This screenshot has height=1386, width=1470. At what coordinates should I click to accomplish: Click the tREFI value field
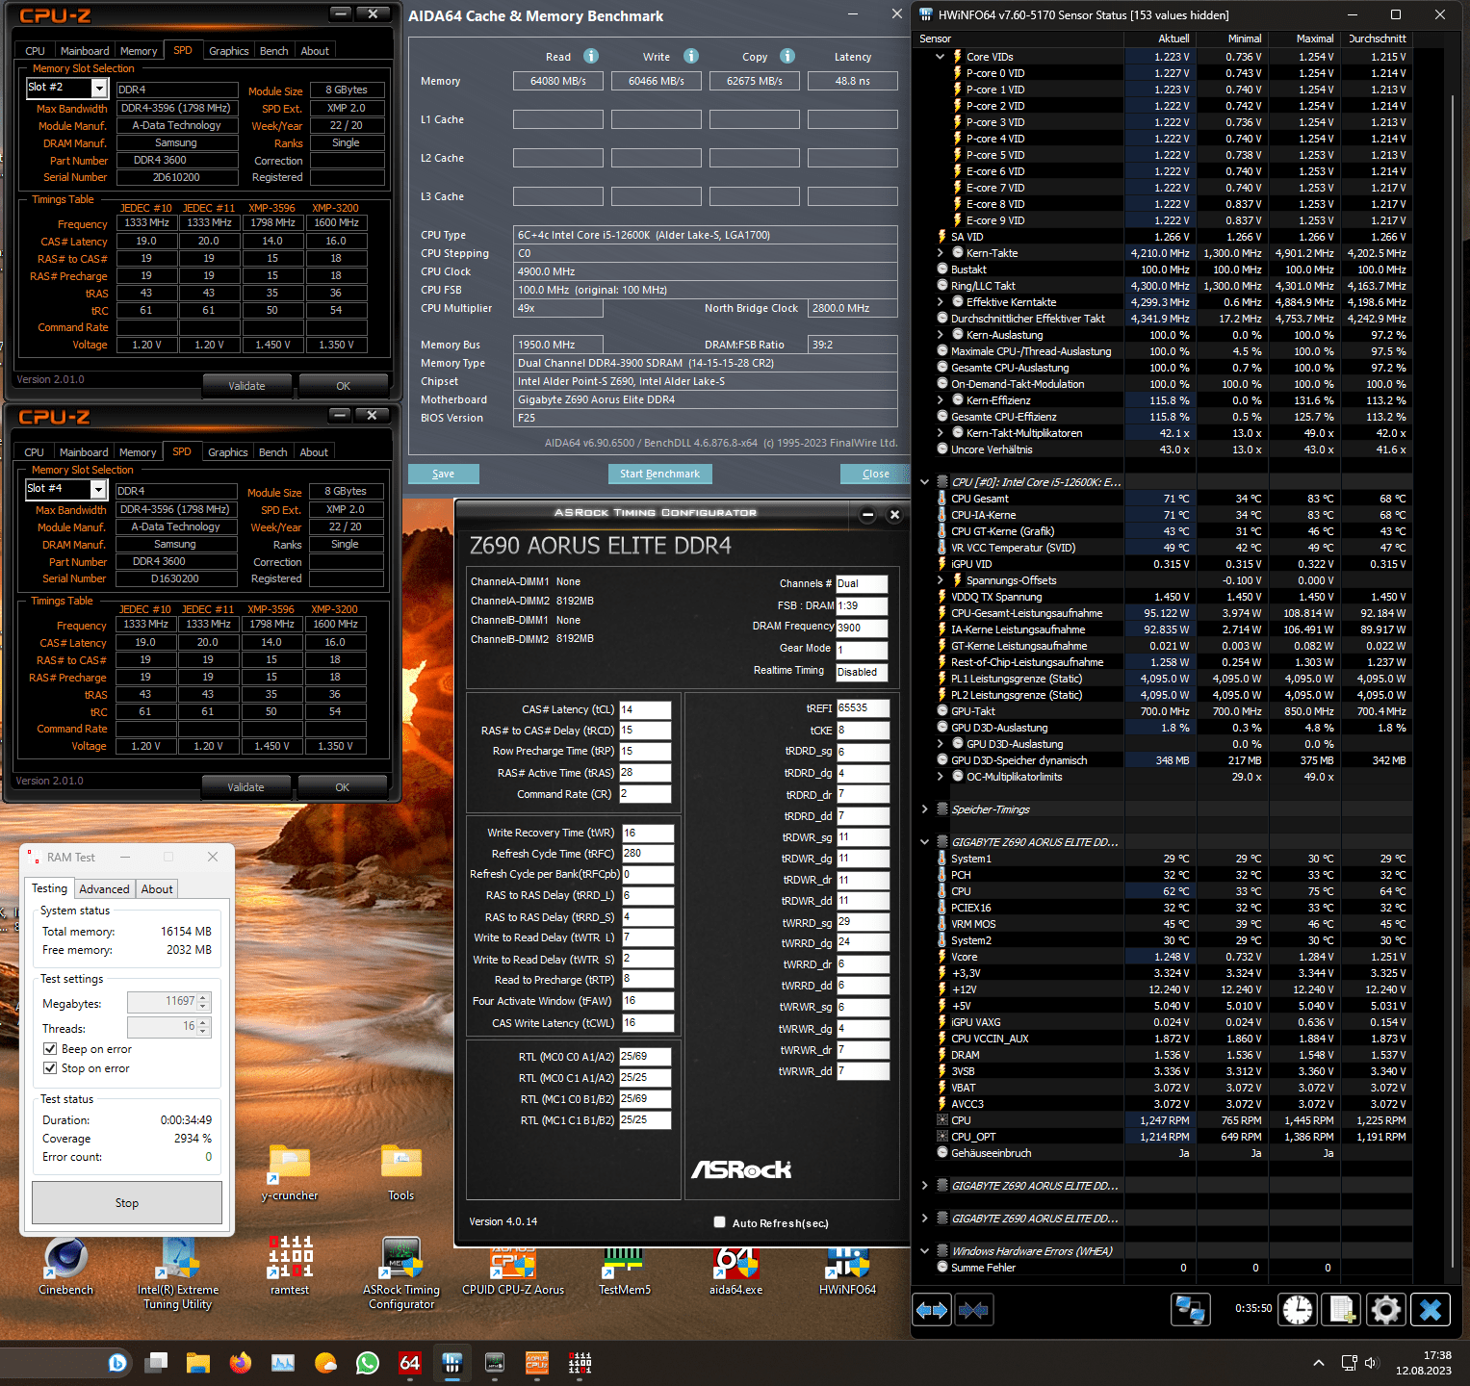(x=863, y=707)
